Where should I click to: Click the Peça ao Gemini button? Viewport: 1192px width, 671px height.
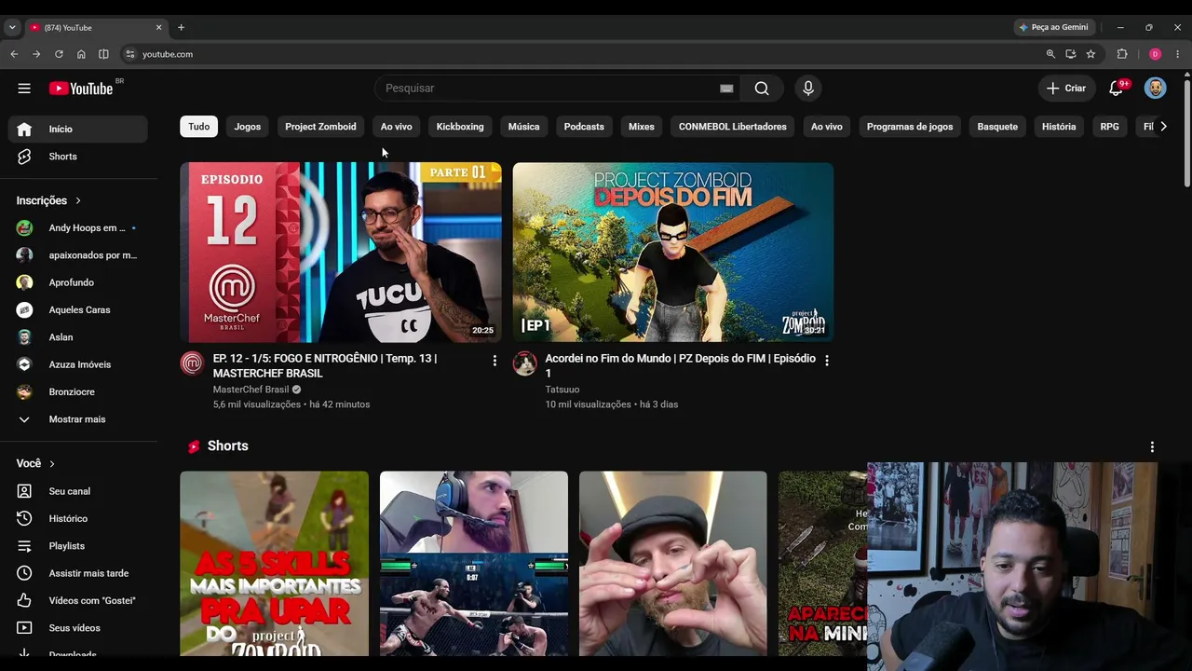[x=1053, y=28]
